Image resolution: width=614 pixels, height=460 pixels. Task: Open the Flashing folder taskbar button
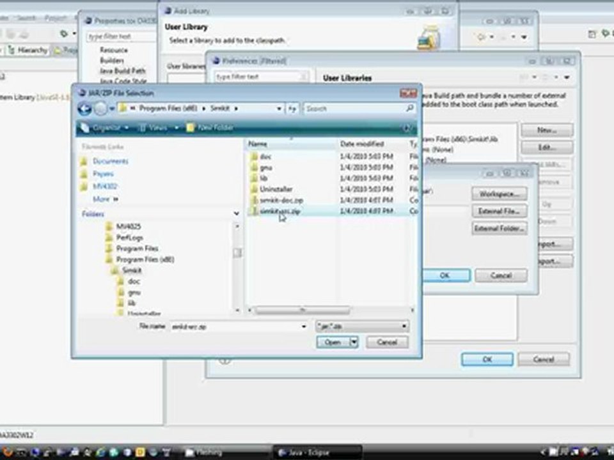pos(225,452)
